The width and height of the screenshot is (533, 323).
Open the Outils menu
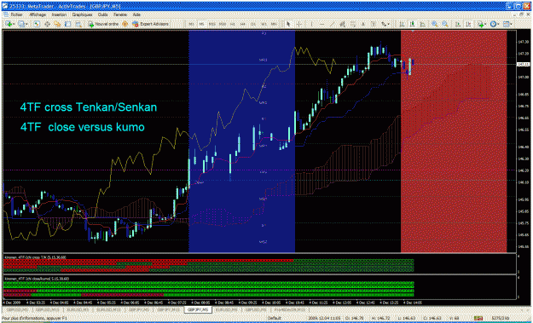coord(102,15)
